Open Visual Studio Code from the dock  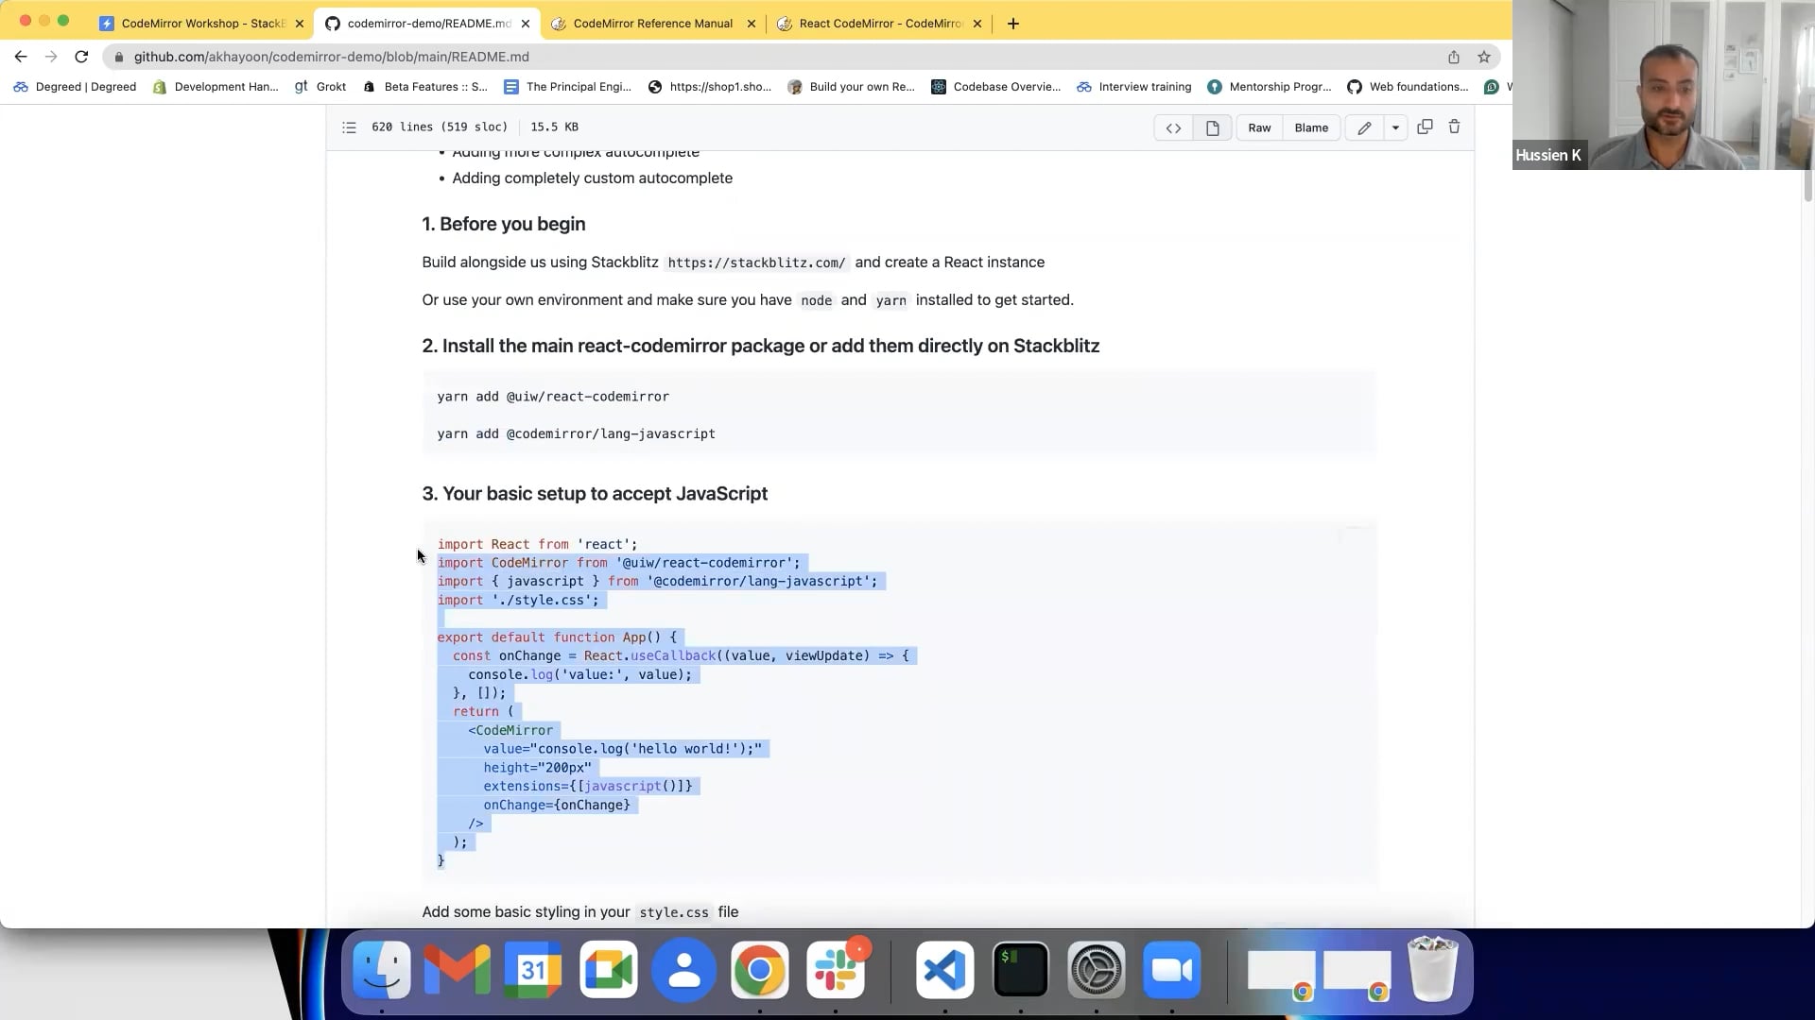click(x=944, y=970)
